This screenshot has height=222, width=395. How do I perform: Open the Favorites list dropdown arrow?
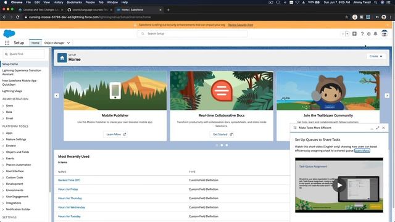coord(347,34)
